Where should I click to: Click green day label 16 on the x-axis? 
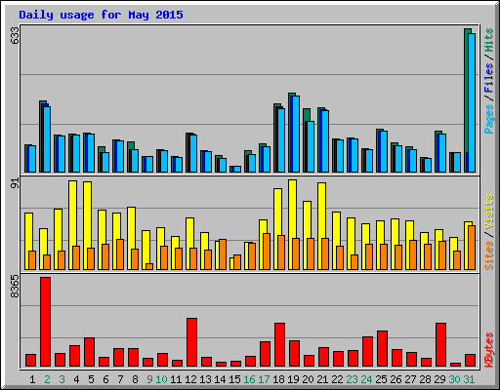[249, 379]
